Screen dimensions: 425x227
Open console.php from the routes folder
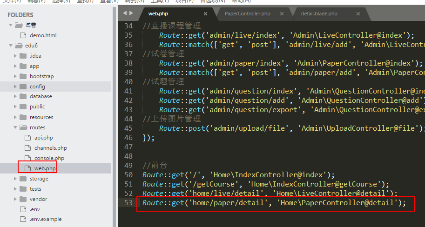49,158
